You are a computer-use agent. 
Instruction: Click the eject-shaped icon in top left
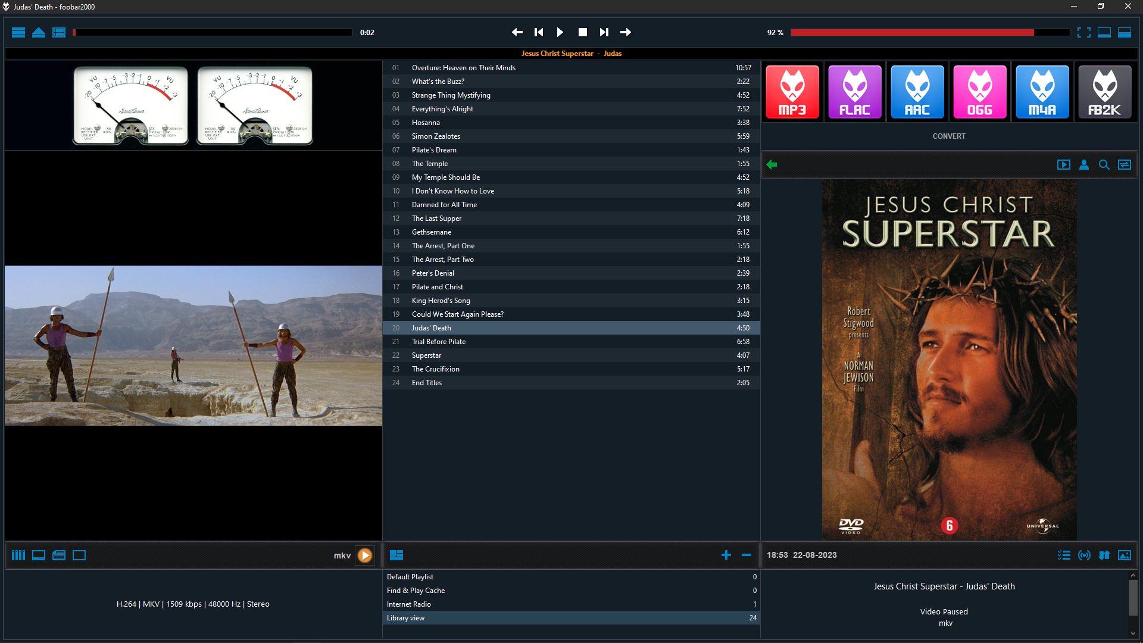(x=39, y=33)
